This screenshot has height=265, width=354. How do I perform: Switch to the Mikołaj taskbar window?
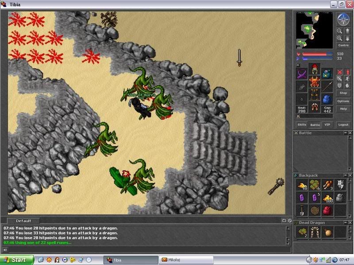coord(186,260)
